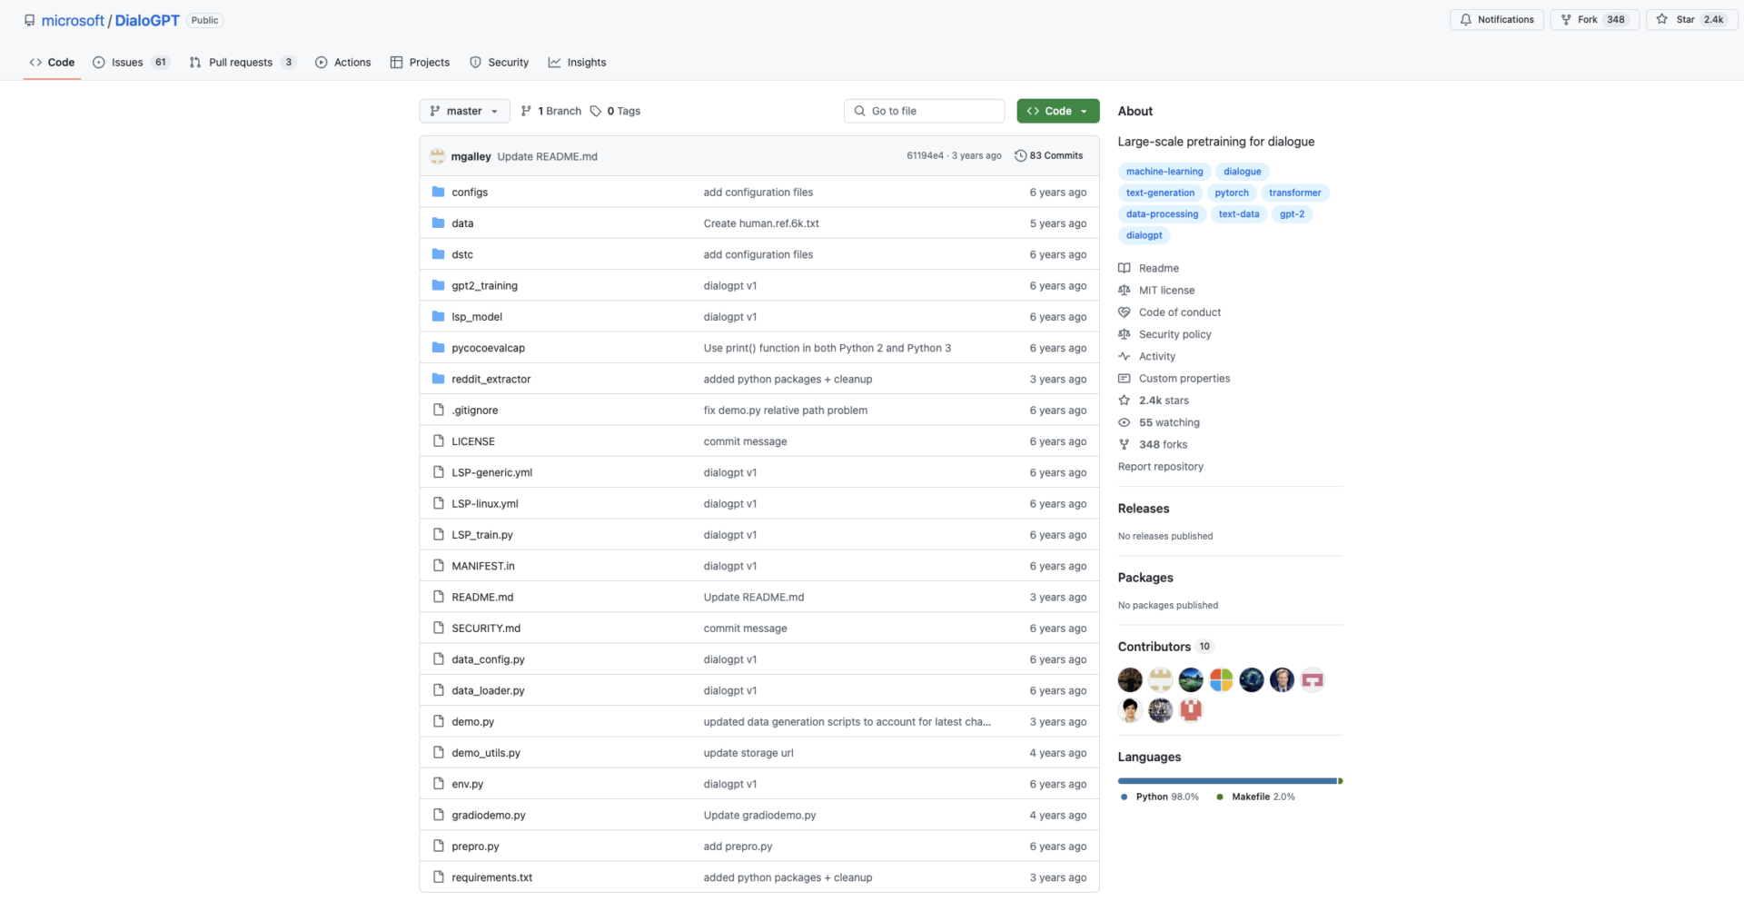This screenshot has width=1744, height=901.
Task: Click the scale icon beside MIT license
Action: coord(1125,290)
